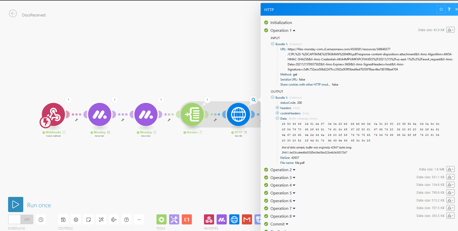Click the Run once play button
Screen dimensions: 458x231
click(16, 204)
